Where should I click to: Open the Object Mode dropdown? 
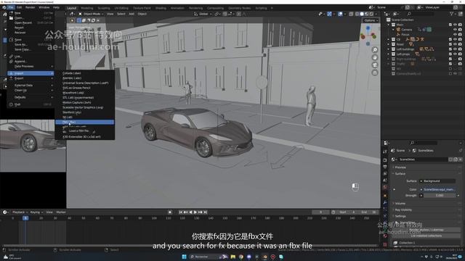click(91, 14)
